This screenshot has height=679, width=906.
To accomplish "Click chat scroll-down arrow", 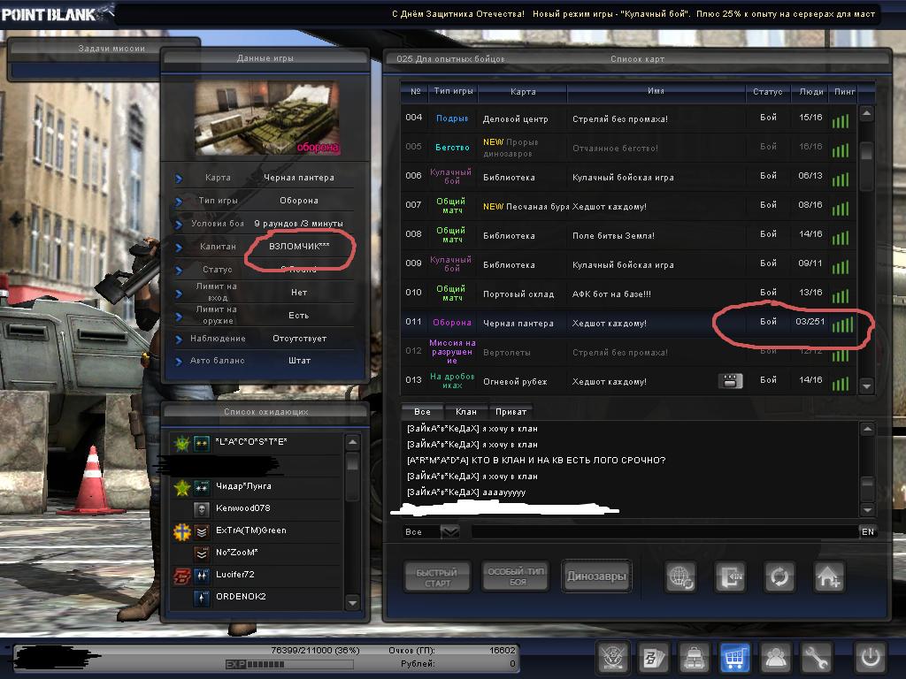I will click(867, 509).
